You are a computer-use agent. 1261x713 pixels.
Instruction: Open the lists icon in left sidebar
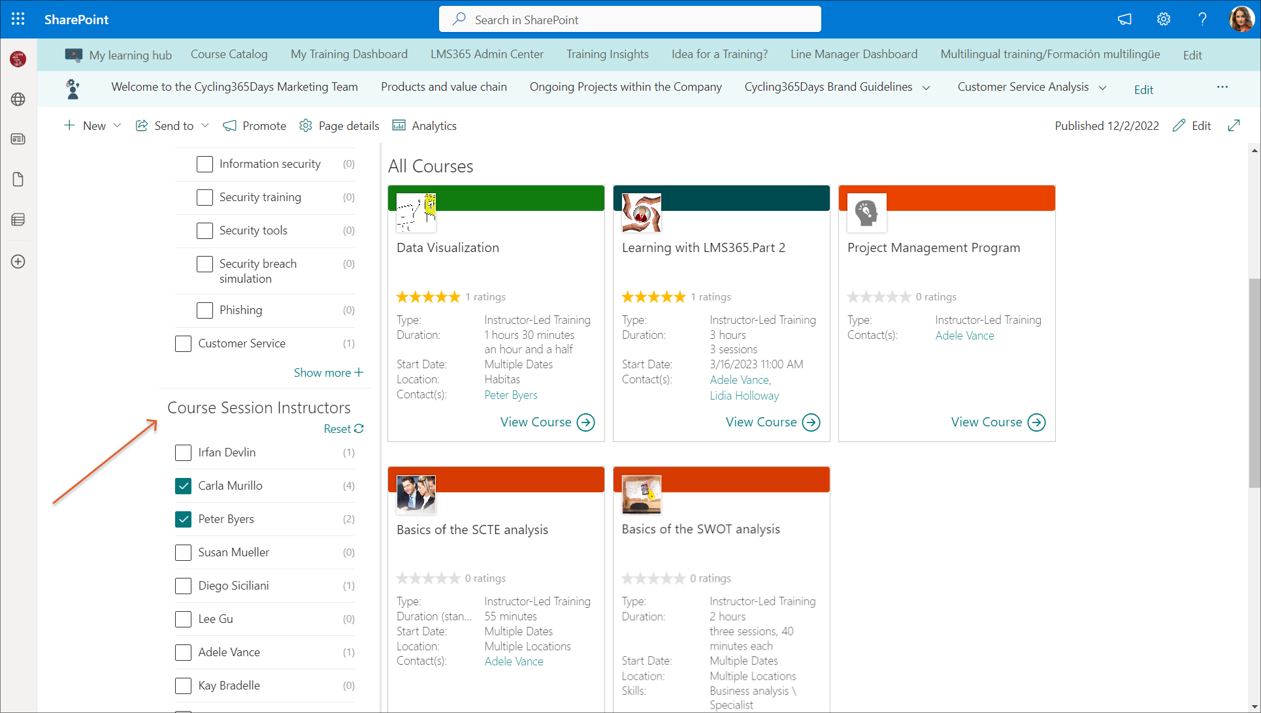tap(18, 220)
